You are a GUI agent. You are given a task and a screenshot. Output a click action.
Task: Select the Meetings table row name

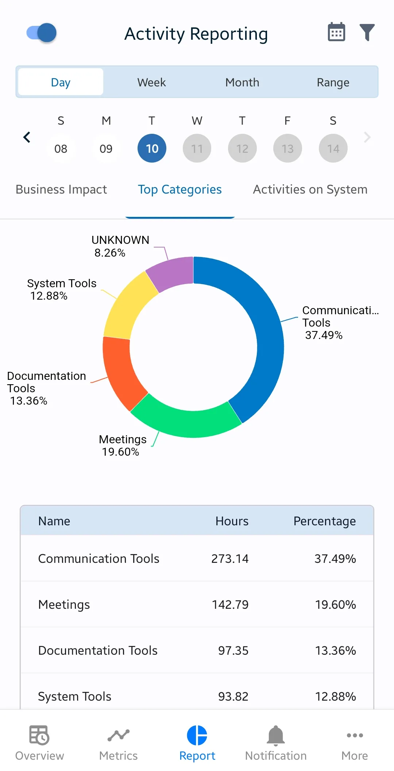64,604
